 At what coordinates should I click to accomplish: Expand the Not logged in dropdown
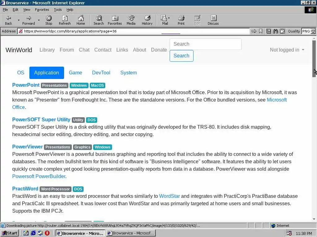click(x=287, y=50)
